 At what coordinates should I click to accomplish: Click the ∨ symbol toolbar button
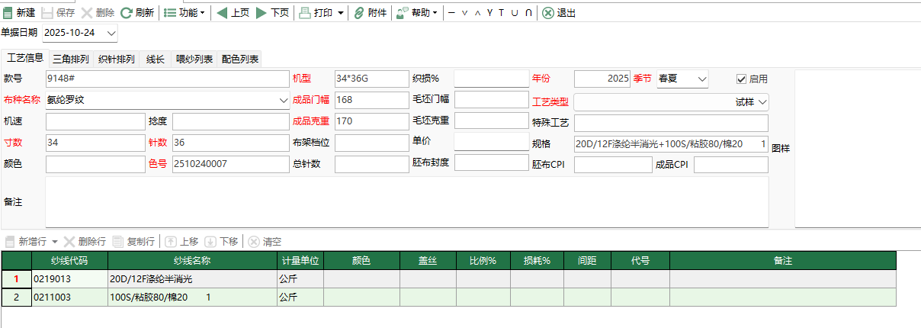(x=464, y=13)
